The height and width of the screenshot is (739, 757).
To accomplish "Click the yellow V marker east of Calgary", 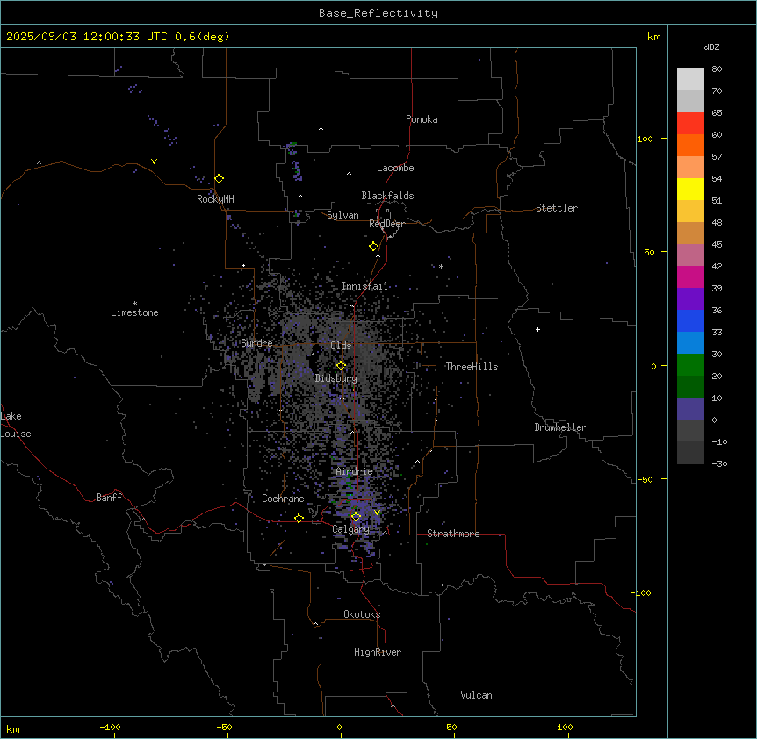I will pos(377,513).
